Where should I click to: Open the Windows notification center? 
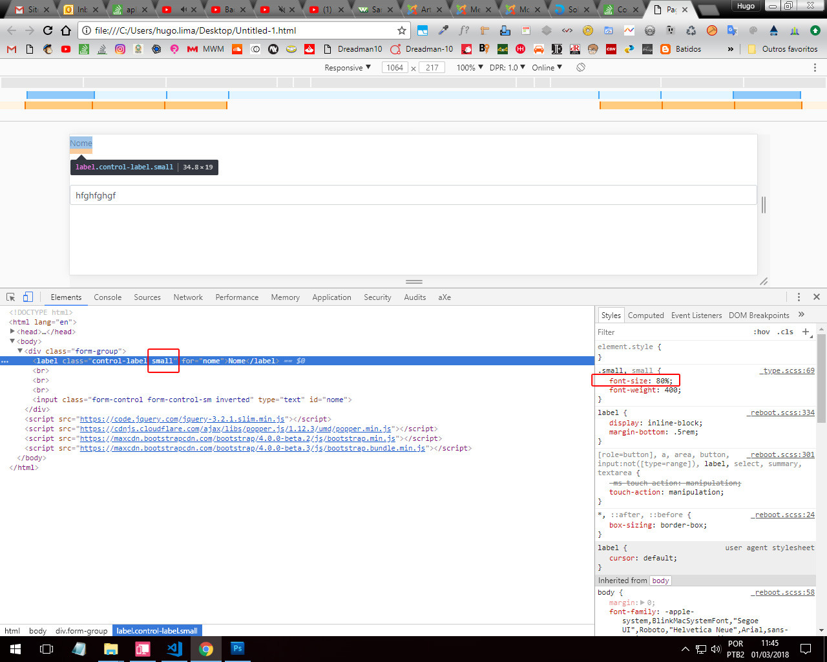pyautogui.click(x=806, y=649)
